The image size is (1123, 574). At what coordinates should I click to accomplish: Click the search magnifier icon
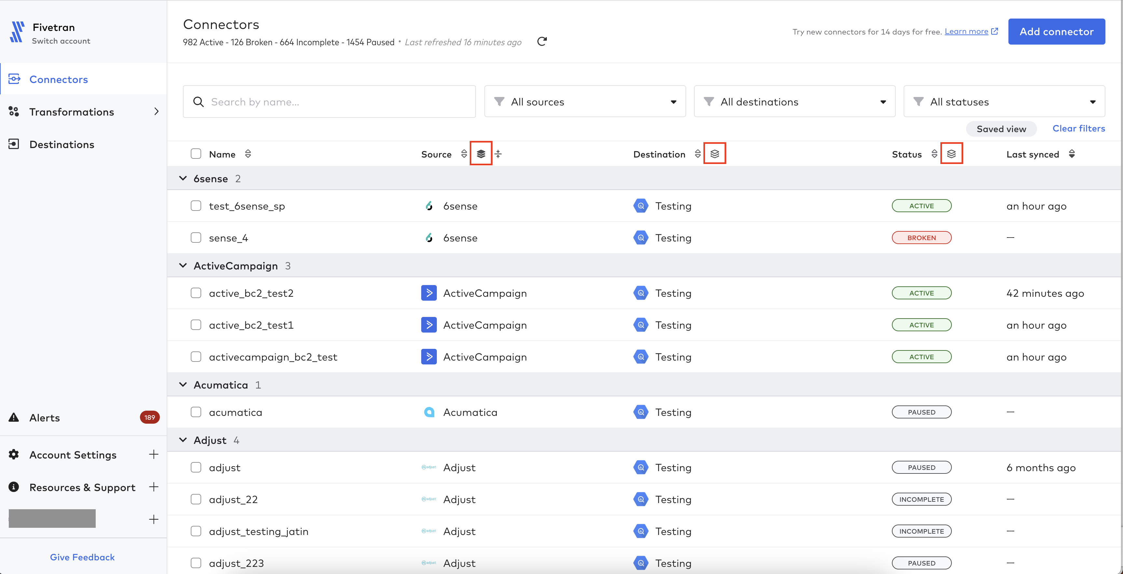(198, 102)
